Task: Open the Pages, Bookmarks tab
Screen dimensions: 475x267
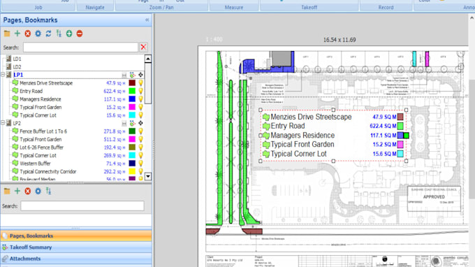Action: pyautogui.click(x=76, y=236)
